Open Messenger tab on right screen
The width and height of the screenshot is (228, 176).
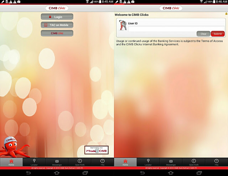click(x=171, y=162)
